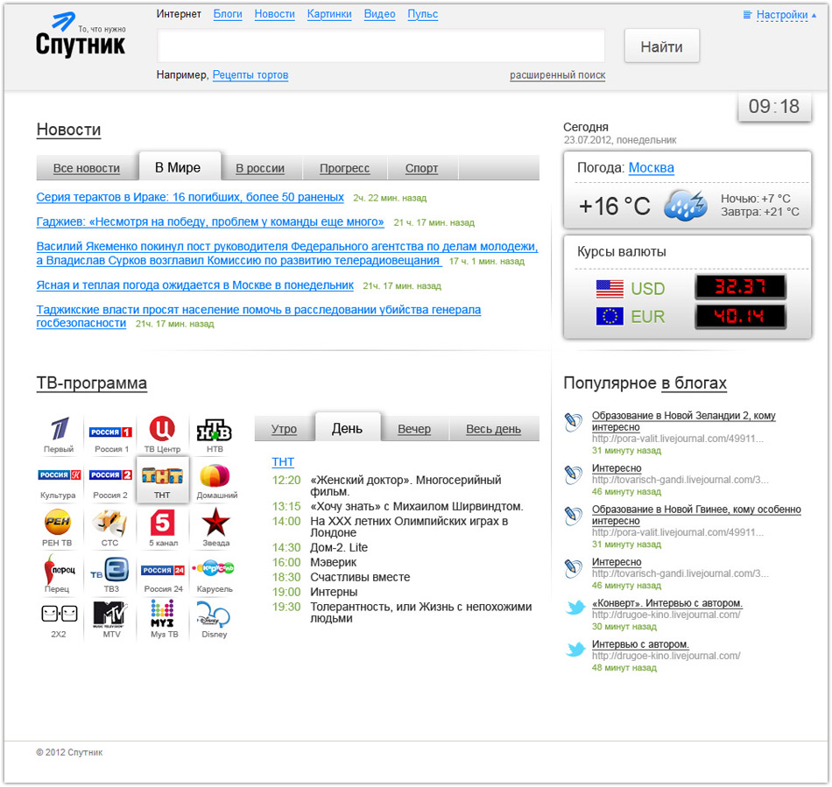Switch to the Прогресс news tab
Viewport: 832px width, 787px height.
(x=344, y=168)
